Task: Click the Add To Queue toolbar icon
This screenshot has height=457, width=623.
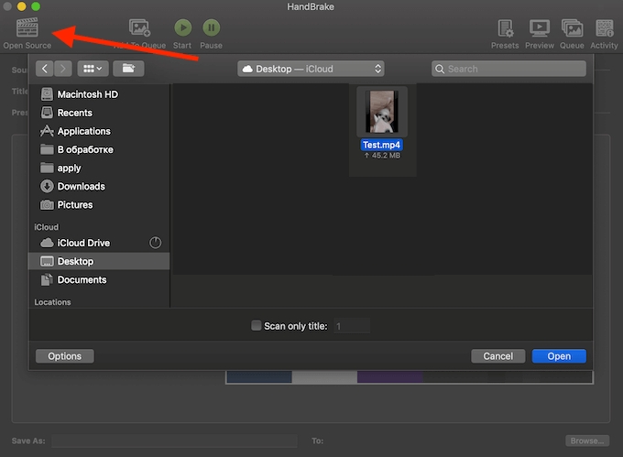Action: (139, 27)
